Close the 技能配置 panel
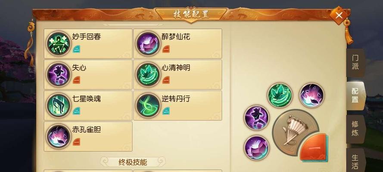 tap(339, 15)
